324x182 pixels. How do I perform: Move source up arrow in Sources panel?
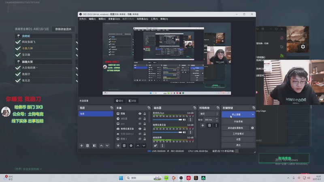coord(138,146)
